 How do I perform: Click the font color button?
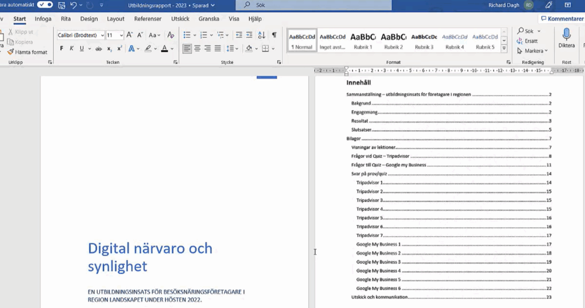[x=165, y=48]
